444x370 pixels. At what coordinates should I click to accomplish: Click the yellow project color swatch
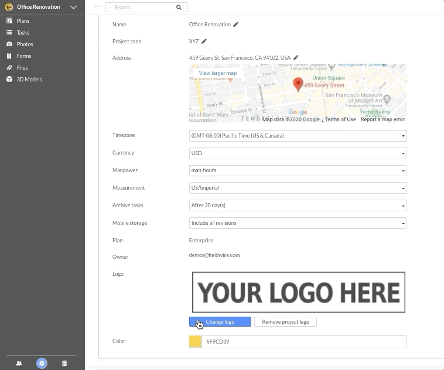(196, 342)
